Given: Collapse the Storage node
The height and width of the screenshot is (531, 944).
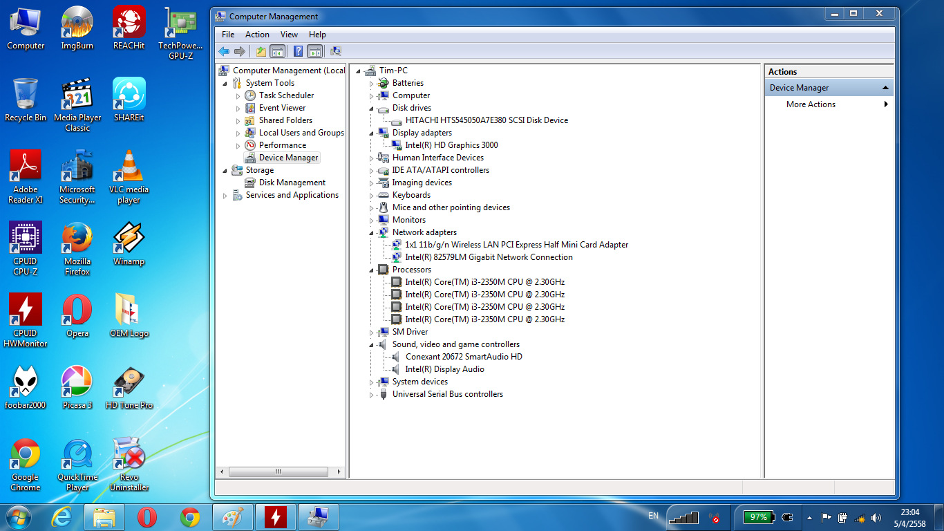Looking at the screenshot, I should point(225,170).
